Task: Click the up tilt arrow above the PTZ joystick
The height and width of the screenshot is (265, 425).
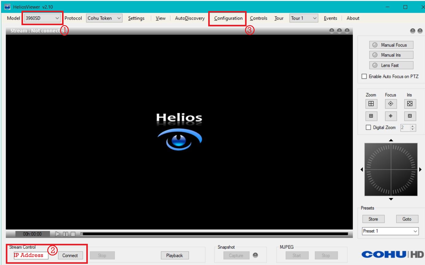Action: (x=391, y=140)
